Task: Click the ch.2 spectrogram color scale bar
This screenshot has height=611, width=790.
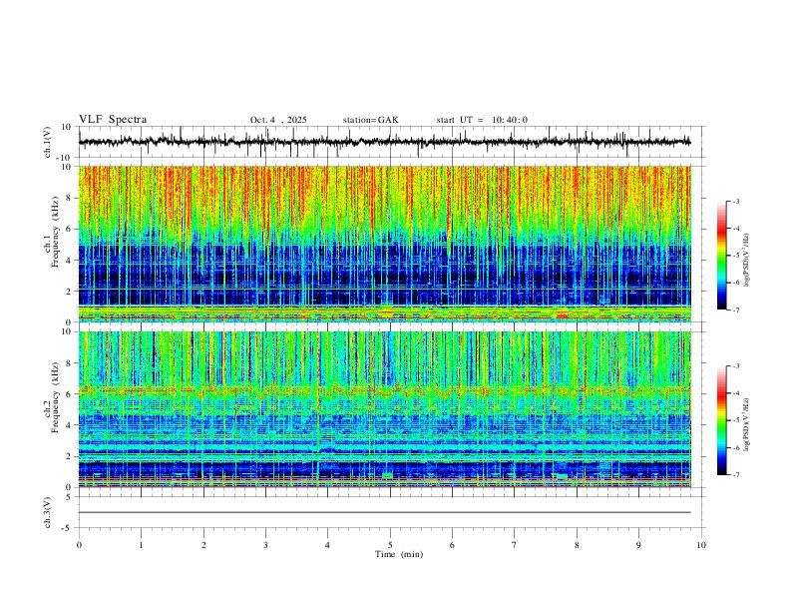Action: point(722,420)
